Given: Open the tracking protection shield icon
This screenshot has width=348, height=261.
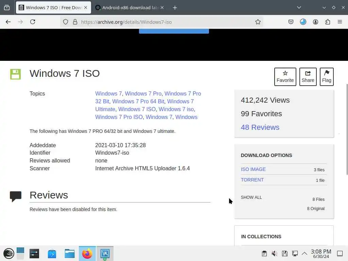Looking at the screenshot, I should (x=66, y=22).
